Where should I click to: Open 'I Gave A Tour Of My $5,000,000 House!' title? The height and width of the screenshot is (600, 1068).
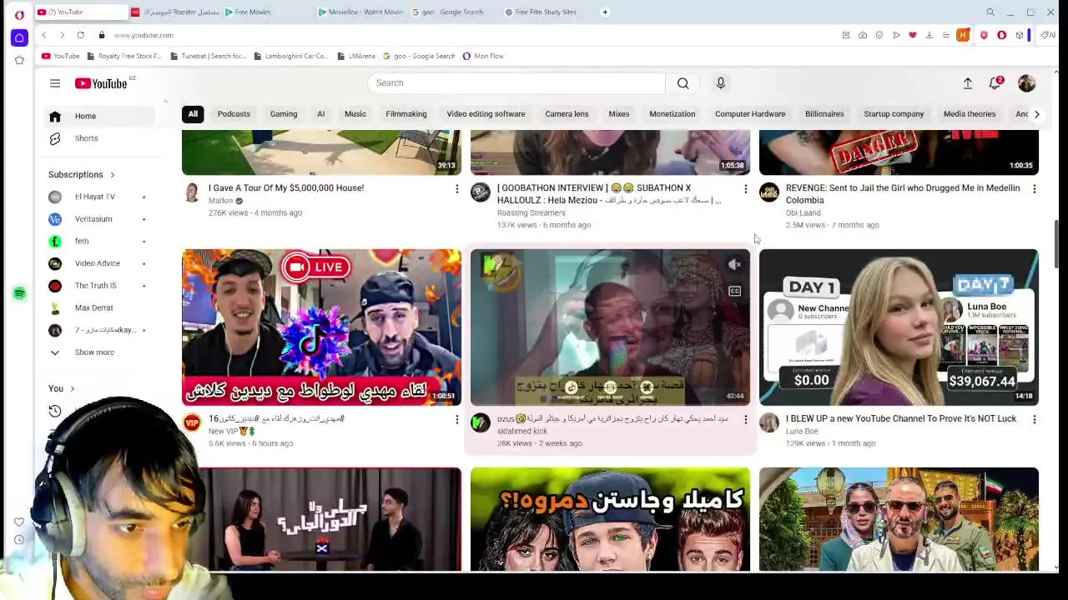pos(286,188)
